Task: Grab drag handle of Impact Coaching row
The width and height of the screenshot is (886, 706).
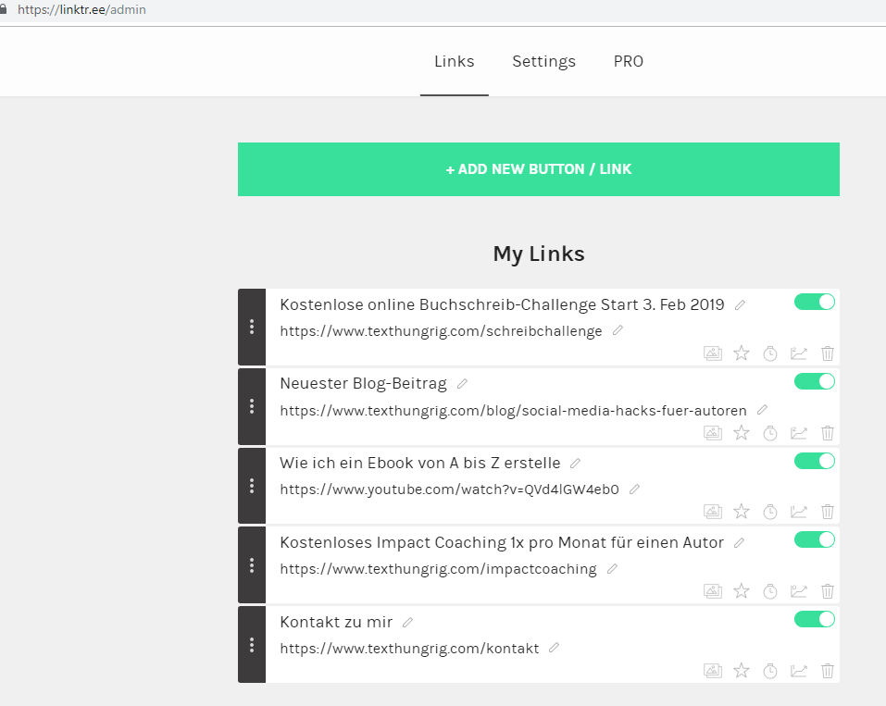Action: (252, 565)
